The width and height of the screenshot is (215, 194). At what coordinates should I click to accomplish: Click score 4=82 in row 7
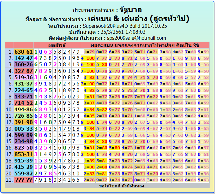click(89, 90)
